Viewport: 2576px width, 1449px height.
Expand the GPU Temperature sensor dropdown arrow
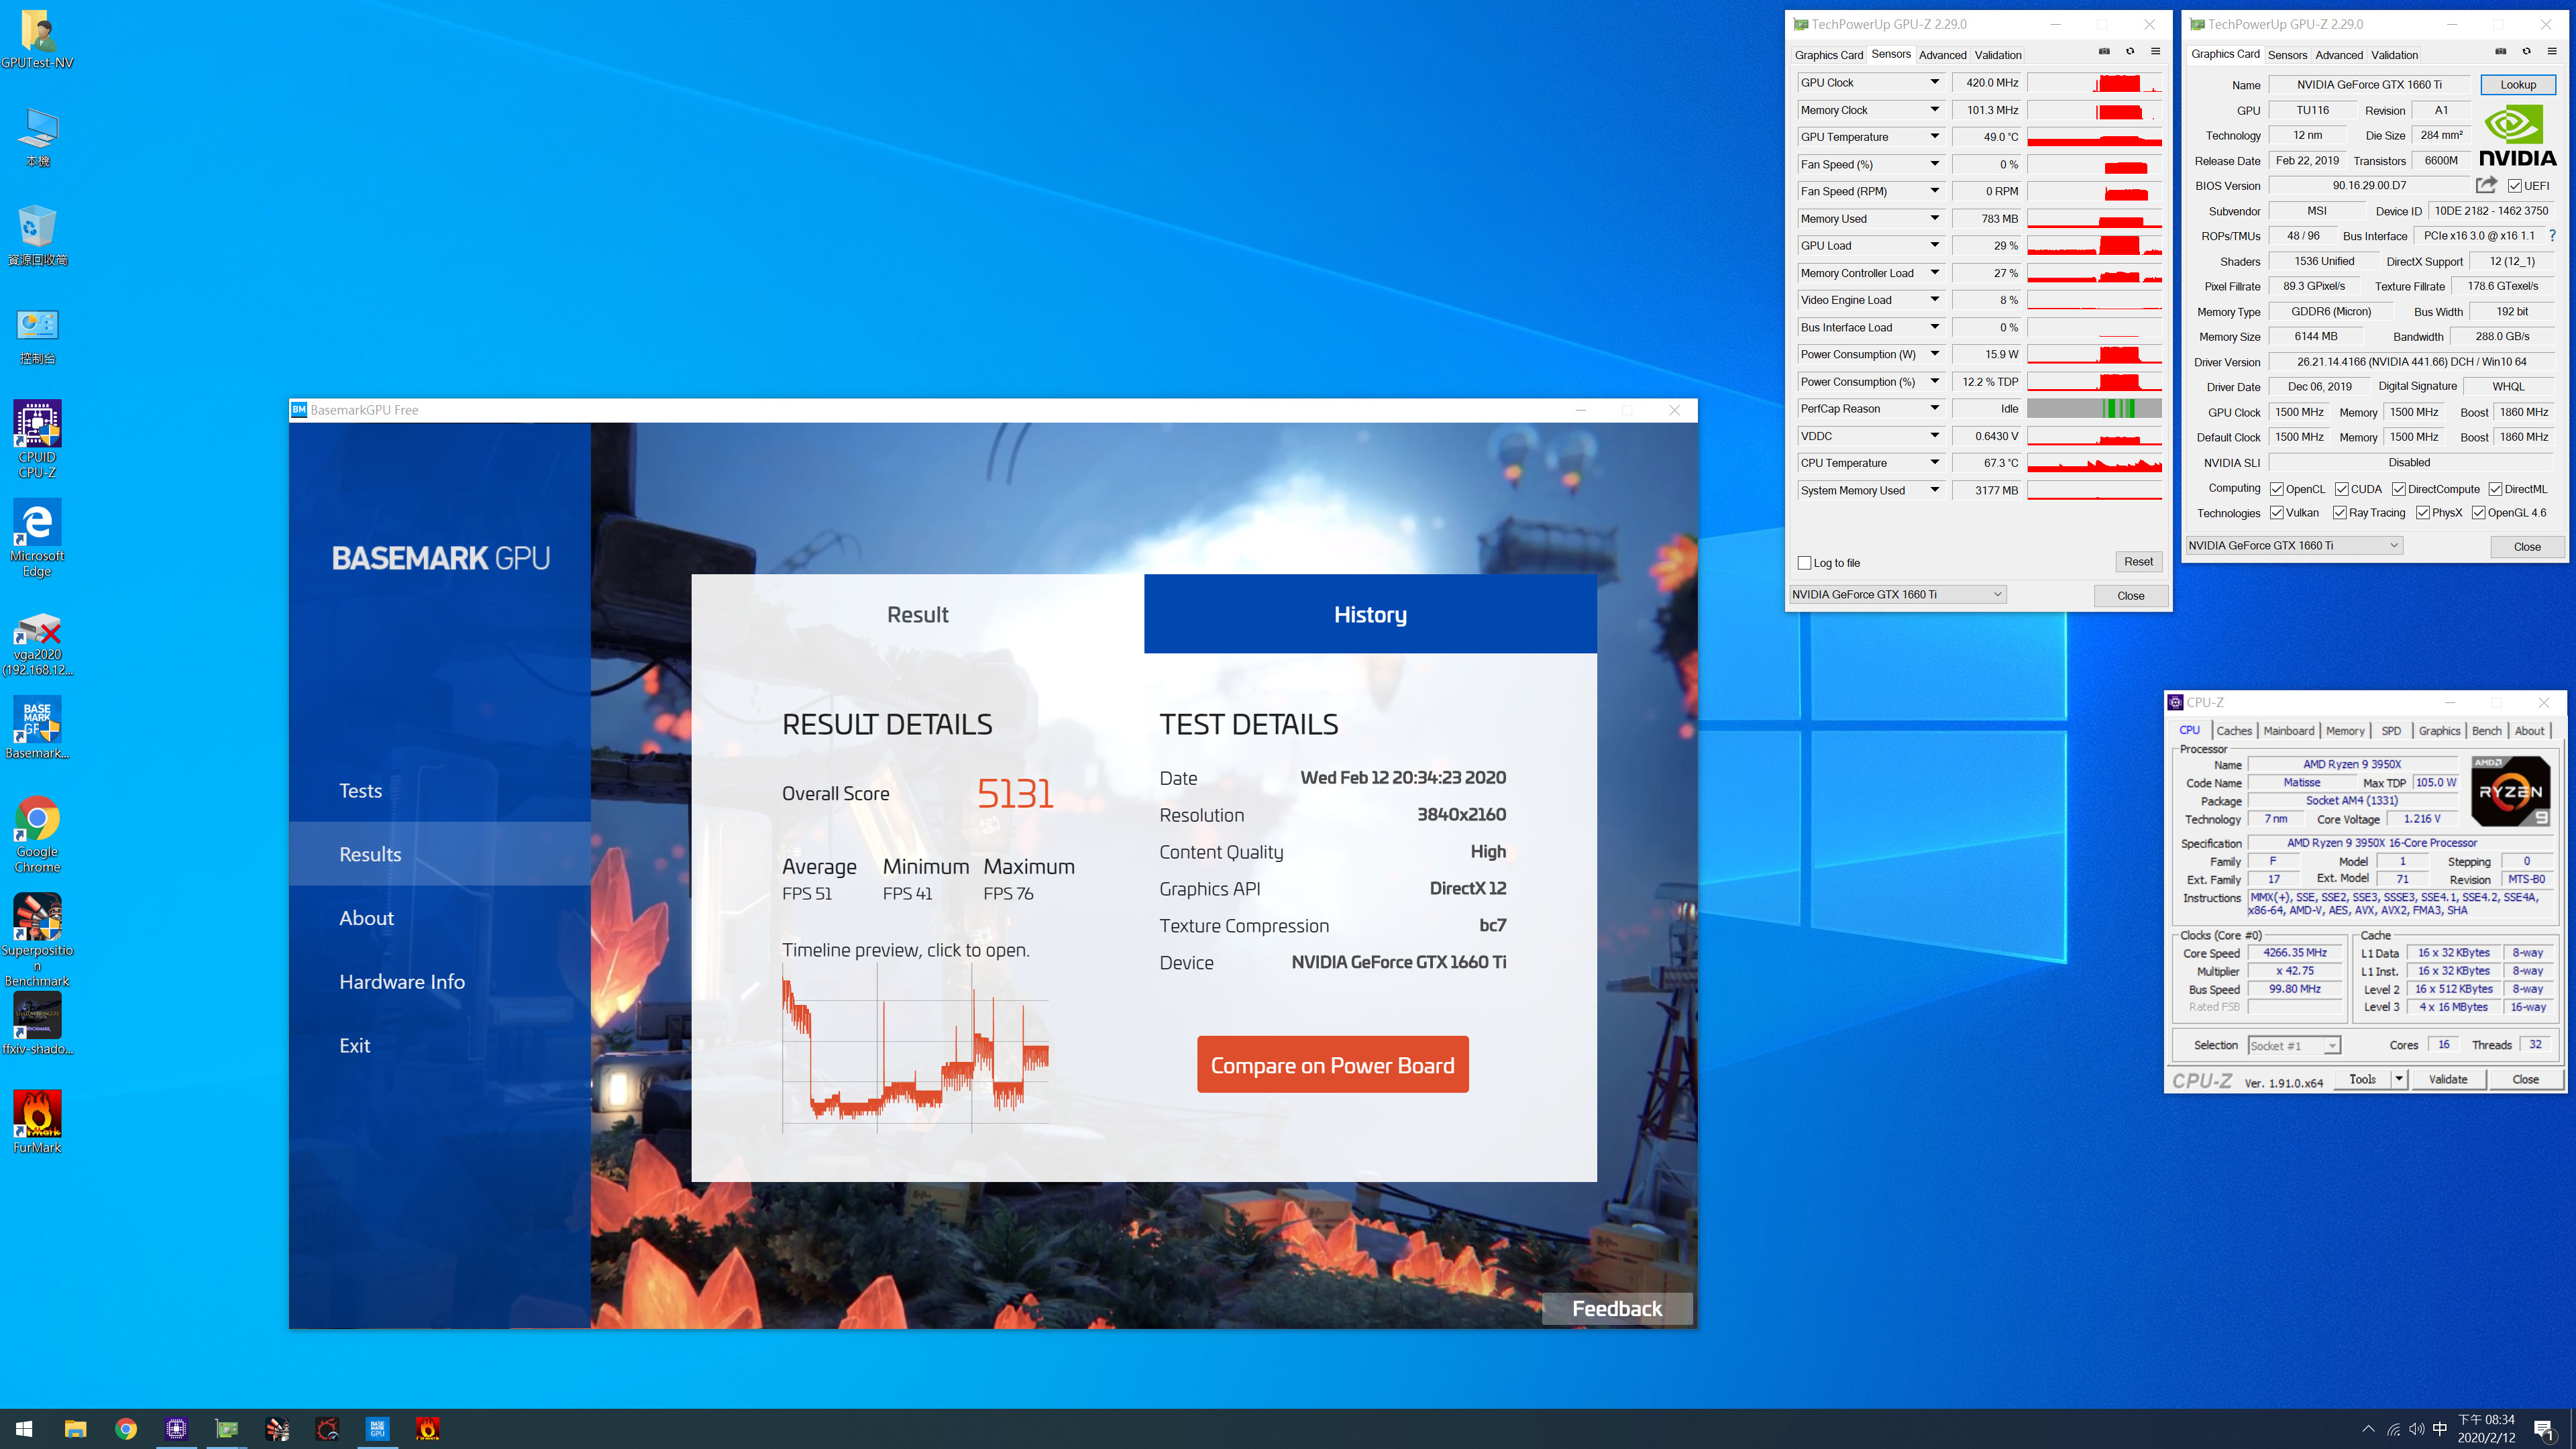tap(1934, 136)
